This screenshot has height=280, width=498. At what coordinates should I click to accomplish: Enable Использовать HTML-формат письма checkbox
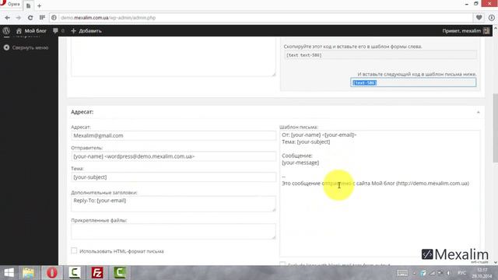coord(74,250)
